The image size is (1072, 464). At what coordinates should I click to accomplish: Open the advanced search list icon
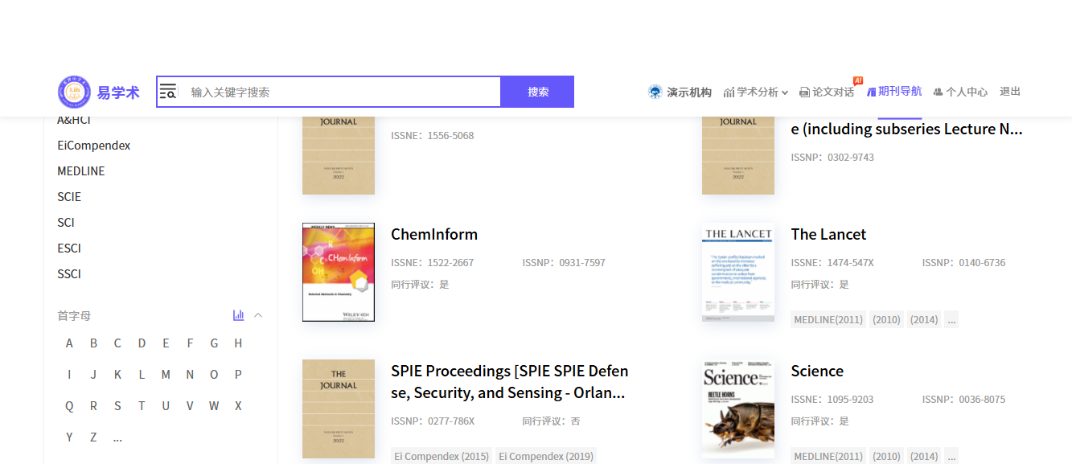click(168, 92)
